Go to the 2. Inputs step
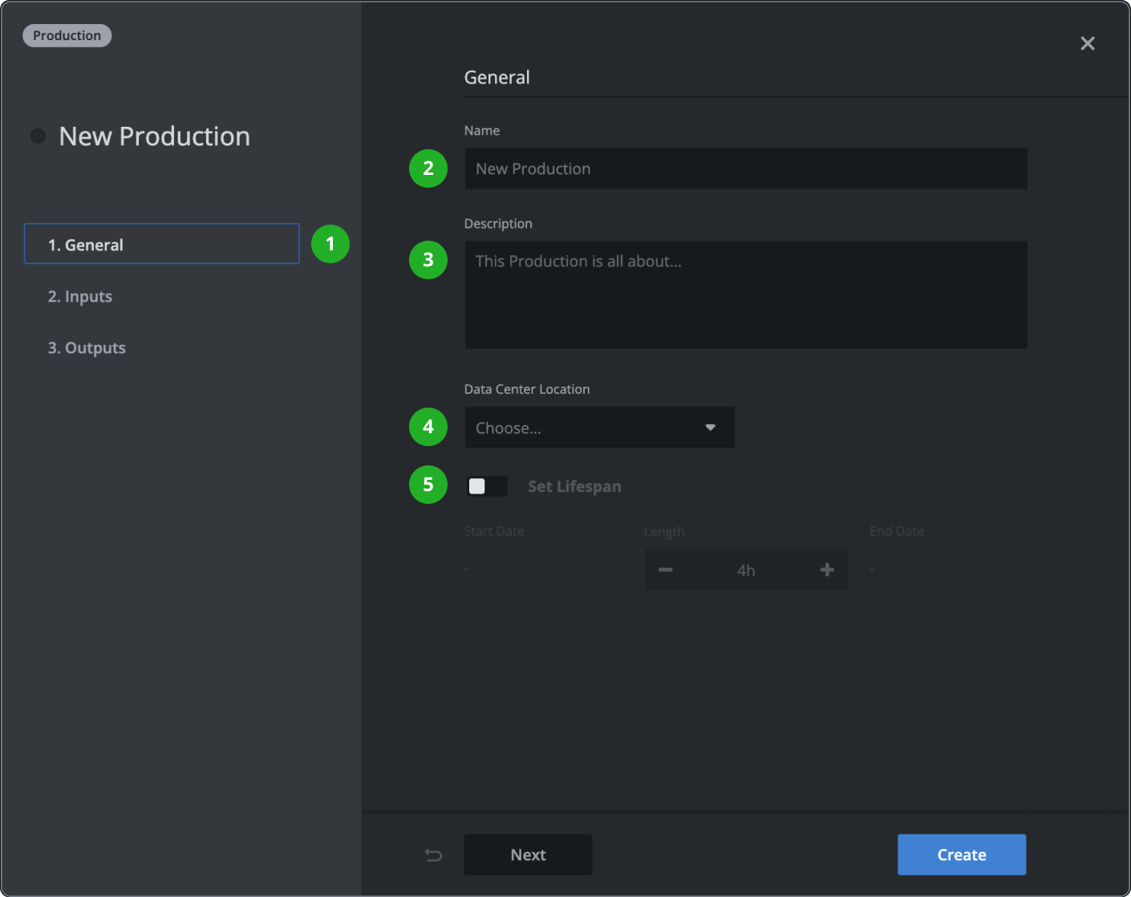Viewport: 1131px width, 897px height. [x=80, y=297]
